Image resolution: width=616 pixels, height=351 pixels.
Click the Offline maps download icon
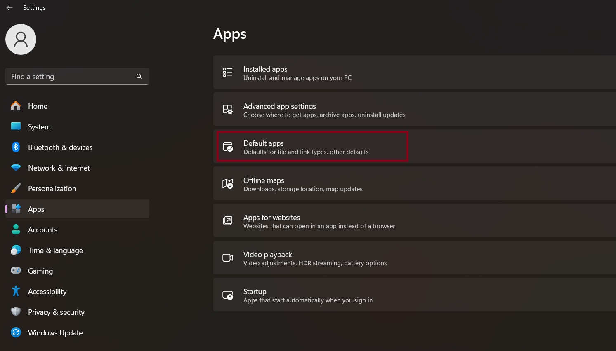[x=227, y=184]
